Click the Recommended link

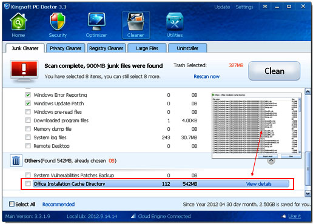[58, 204]
